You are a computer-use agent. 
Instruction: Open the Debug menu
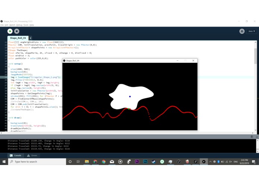point(19,25)
